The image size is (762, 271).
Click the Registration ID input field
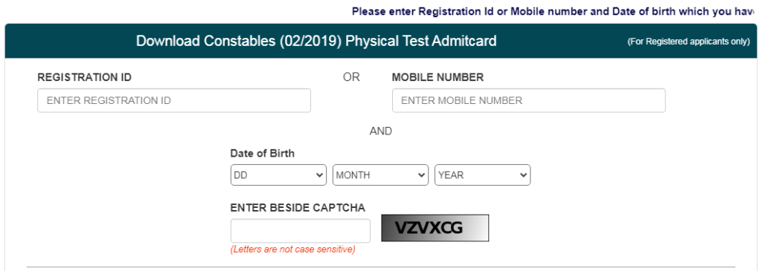pyautogui.click(x=174, y=100)
